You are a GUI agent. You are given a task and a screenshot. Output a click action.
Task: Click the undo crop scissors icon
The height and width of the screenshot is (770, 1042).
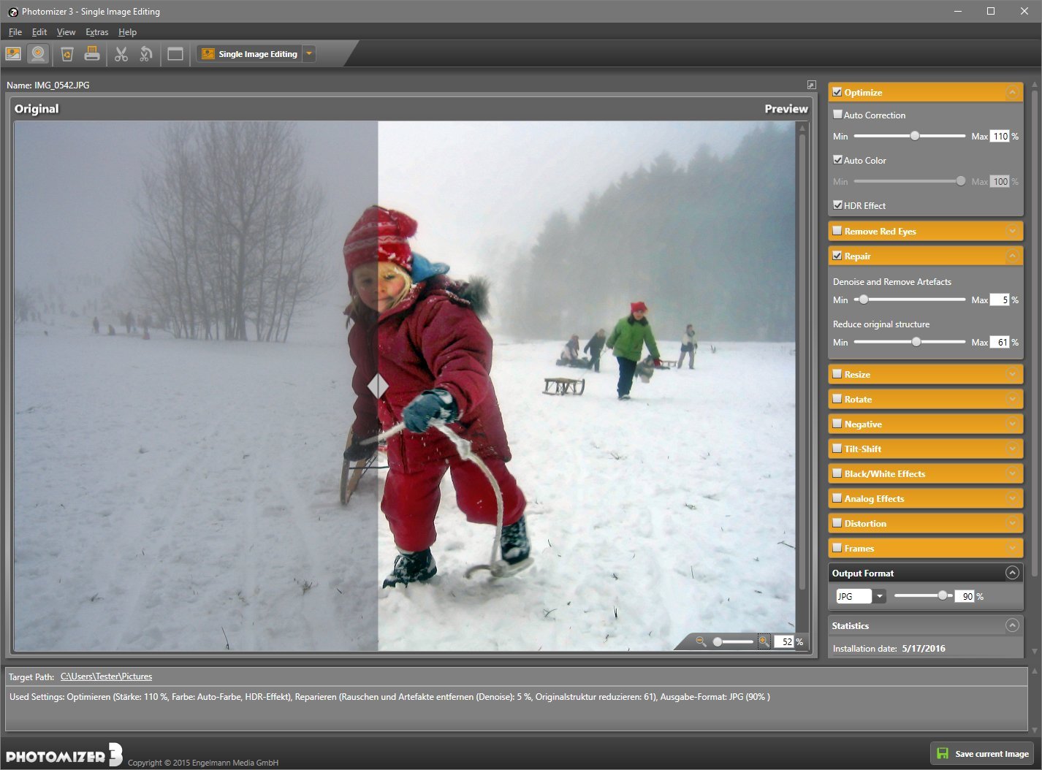146,54
